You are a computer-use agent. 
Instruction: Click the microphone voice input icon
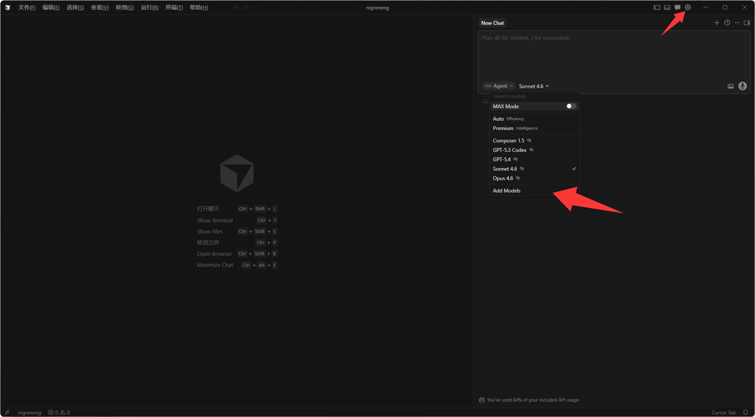click(743, 86)
